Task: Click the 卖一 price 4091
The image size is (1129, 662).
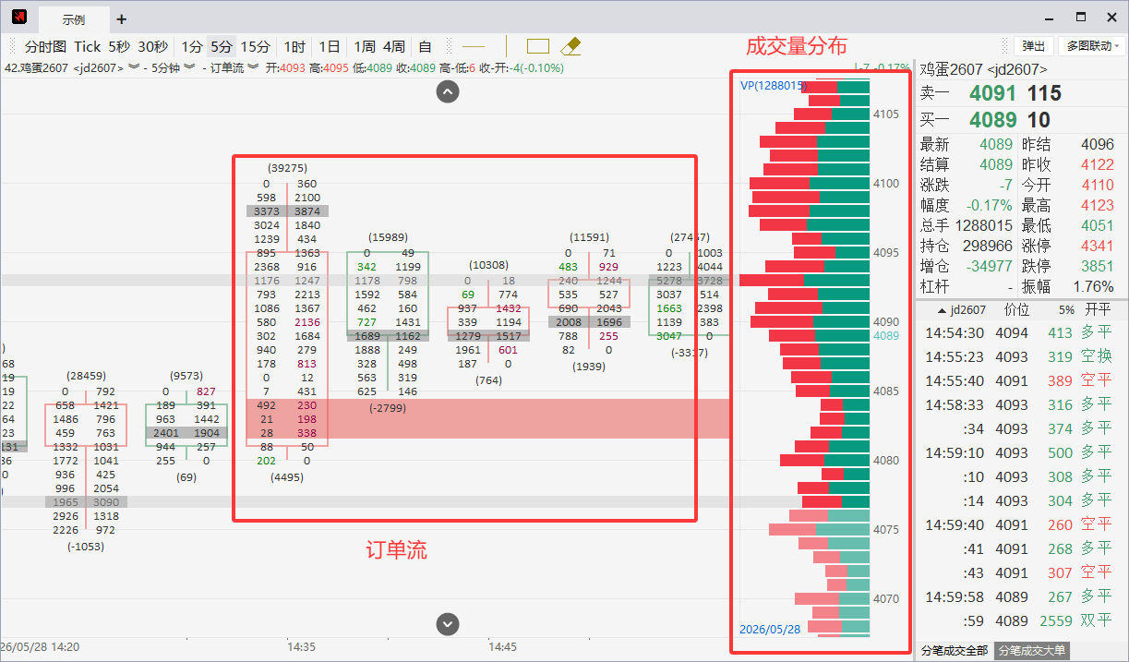Action: coord(992,93)
